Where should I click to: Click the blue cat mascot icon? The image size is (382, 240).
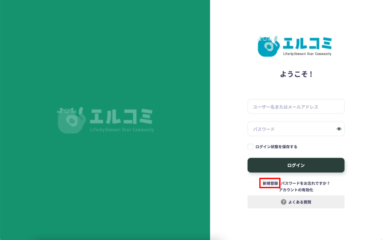pos(268,46)
